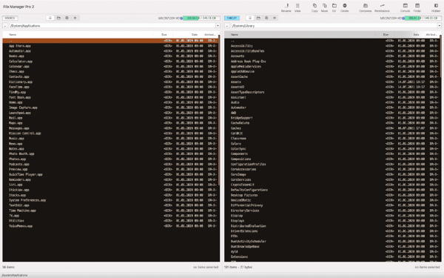Select last dot icon in source panel segmented control

click(x=75, y=18)
